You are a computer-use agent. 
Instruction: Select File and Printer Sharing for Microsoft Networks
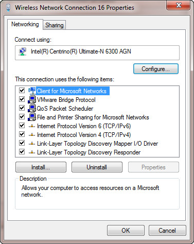click(x=93, y=117)
